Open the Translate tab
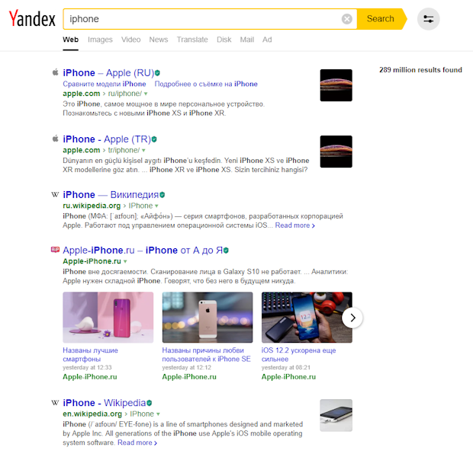The height and width of the screenshot is (457, 473). pyautogui.click(x=192, y=40)
